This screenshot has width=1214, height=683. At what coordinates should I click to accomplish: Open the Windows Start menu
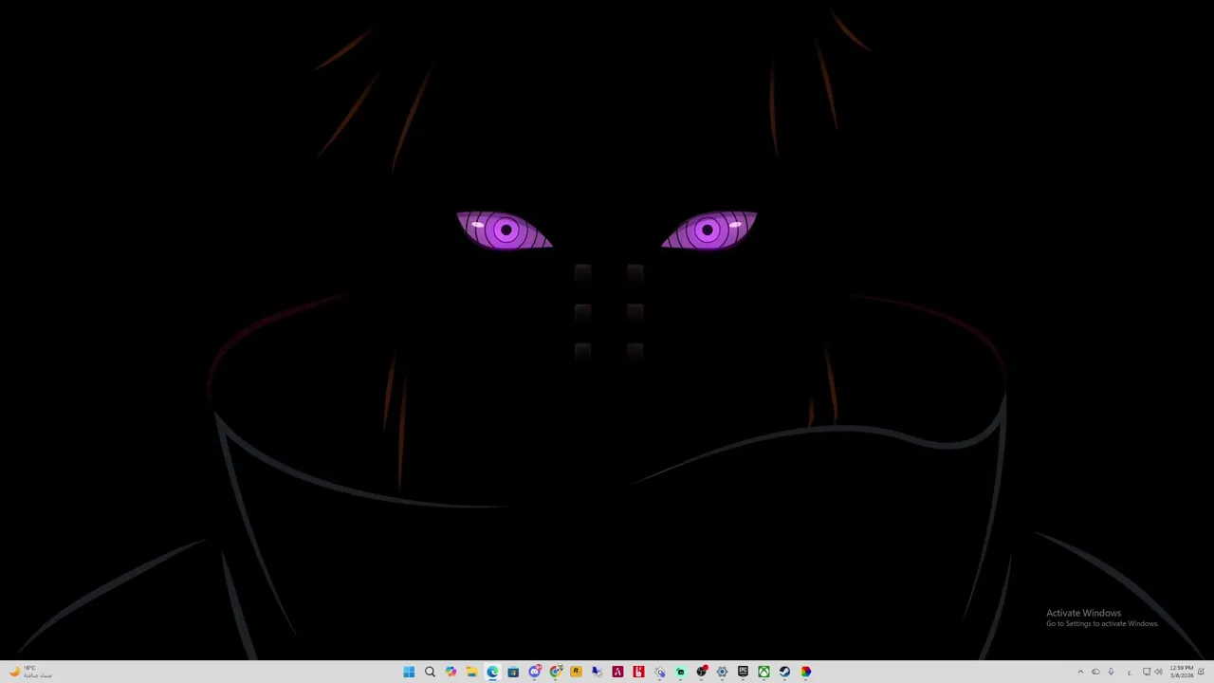click(x=409, y=672)
